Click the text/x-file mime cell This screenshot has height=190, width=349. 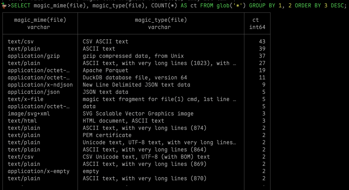[x=26, y=99]
